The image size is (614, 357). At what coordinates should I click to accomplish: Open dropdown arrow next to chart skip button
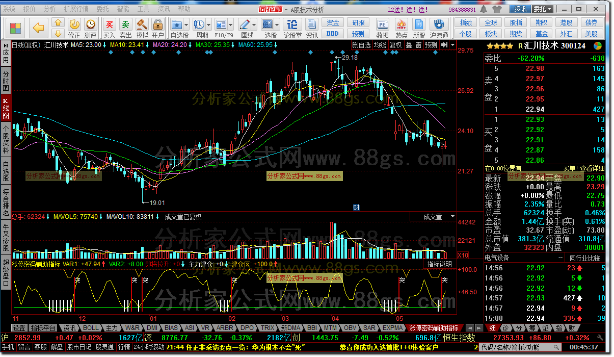point(452,45)
